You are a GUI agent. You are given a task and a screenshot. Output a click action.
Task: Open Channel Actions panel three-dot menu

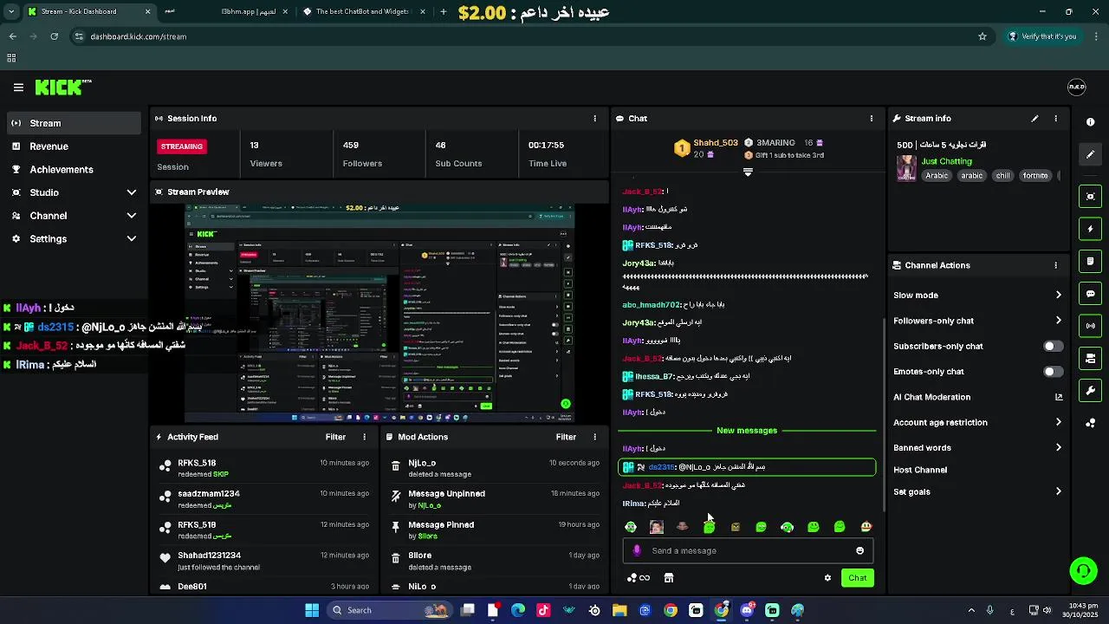click(x=1055, y=265)
